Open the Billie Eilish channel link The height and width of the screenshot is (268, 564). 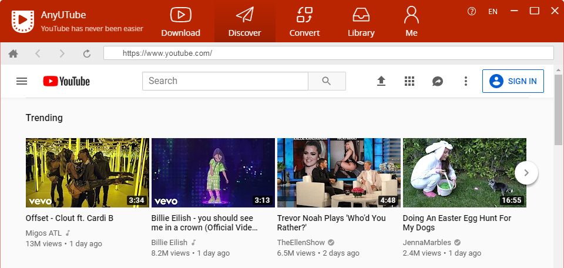(x=169, y=242)
